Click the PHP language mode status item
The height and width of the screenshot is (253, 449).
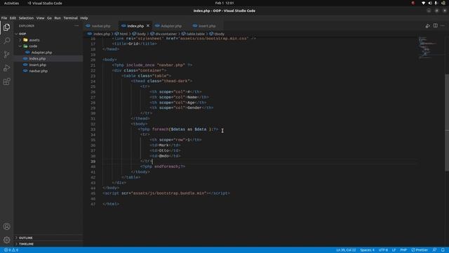[403, 250]
